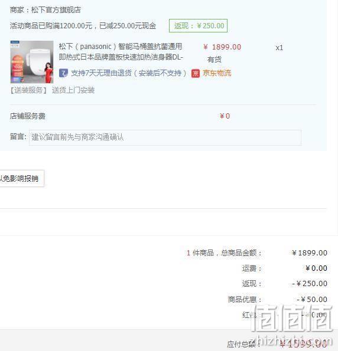Click the 京东物流 label
The image size is (338, 351).
(x=217, y=73)
